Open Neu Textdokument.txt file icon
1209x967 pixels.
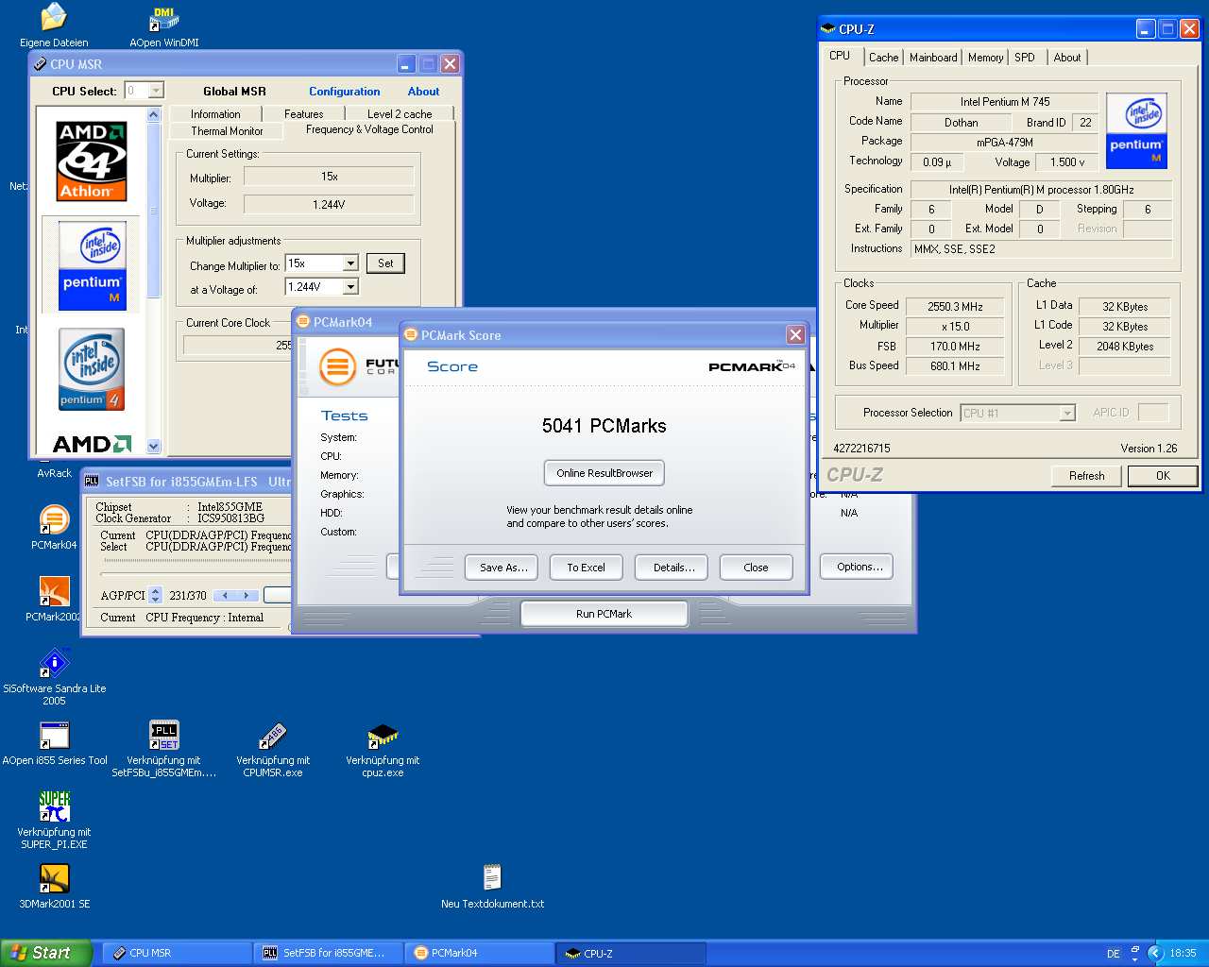(x=492, y=878)
